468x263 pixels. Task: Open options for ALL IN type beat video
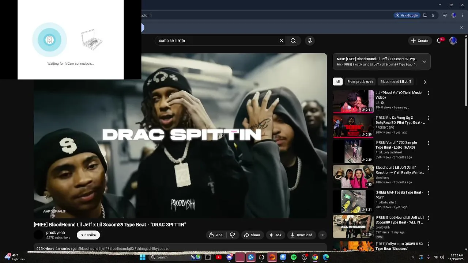click(429, 218)
